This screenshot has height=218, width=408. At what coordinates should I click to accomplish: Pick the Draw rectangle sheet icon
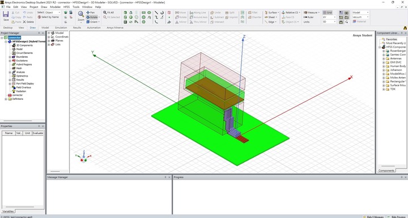143,12
